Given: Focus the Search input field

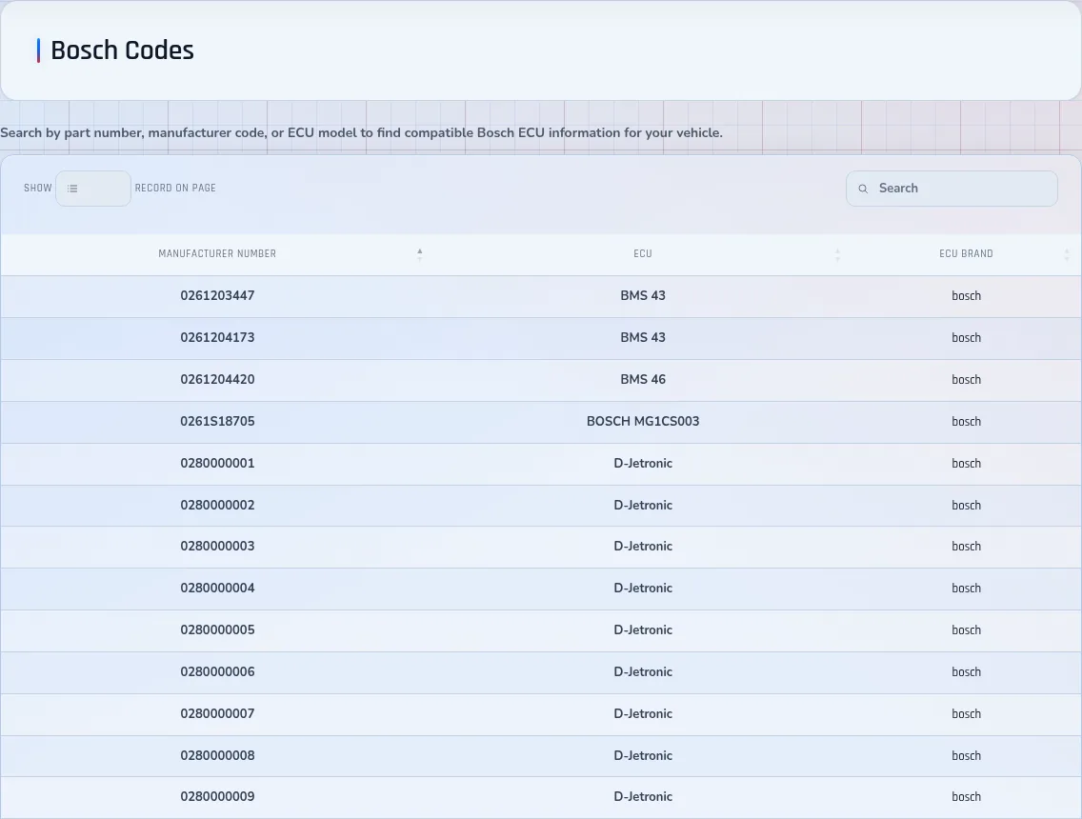Looking at the screenshot, I should [x=952, y=189].
